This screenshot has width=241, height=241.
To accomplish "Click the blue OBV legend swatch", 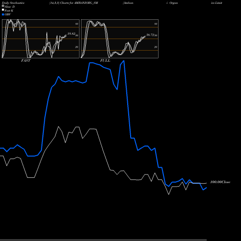I will point(3,14).
